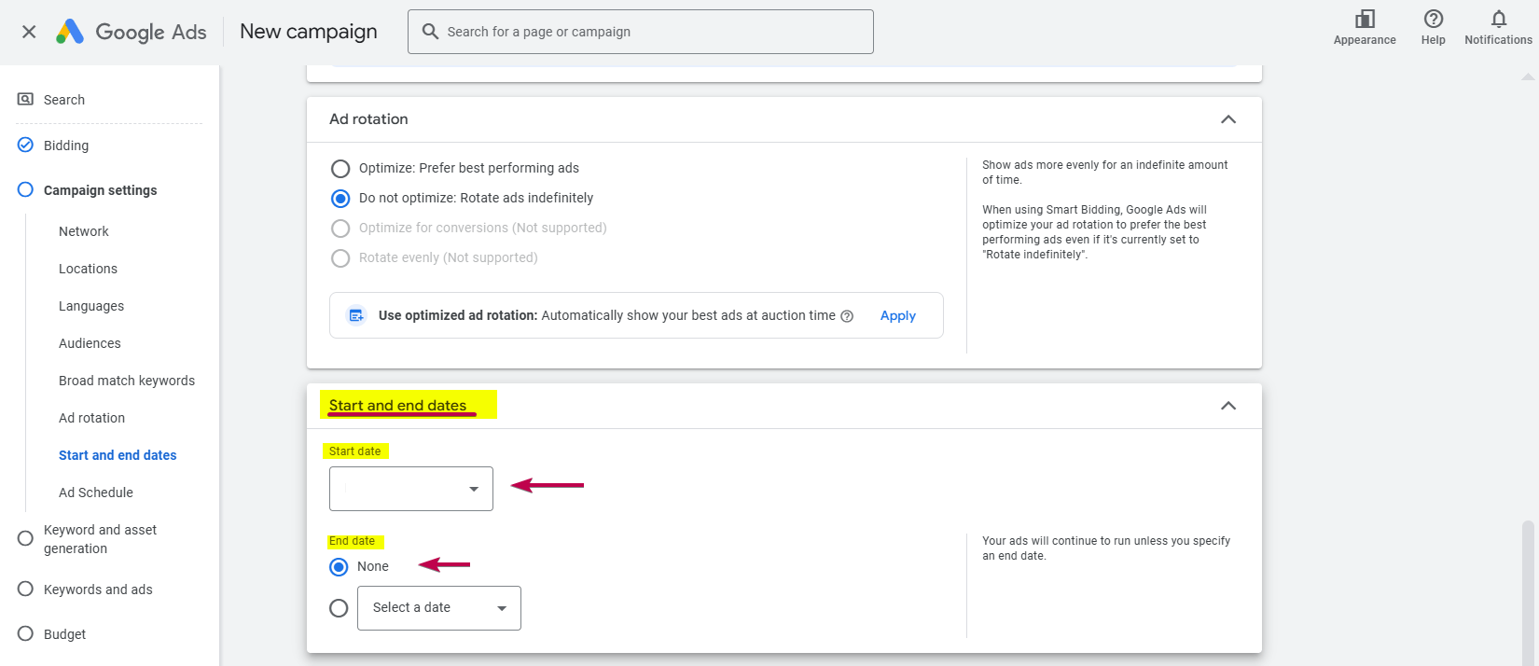Select Do not optimize: Rotate ads indefinitely
Screen dimensions: 1539x666
click(x=340, y=198)
